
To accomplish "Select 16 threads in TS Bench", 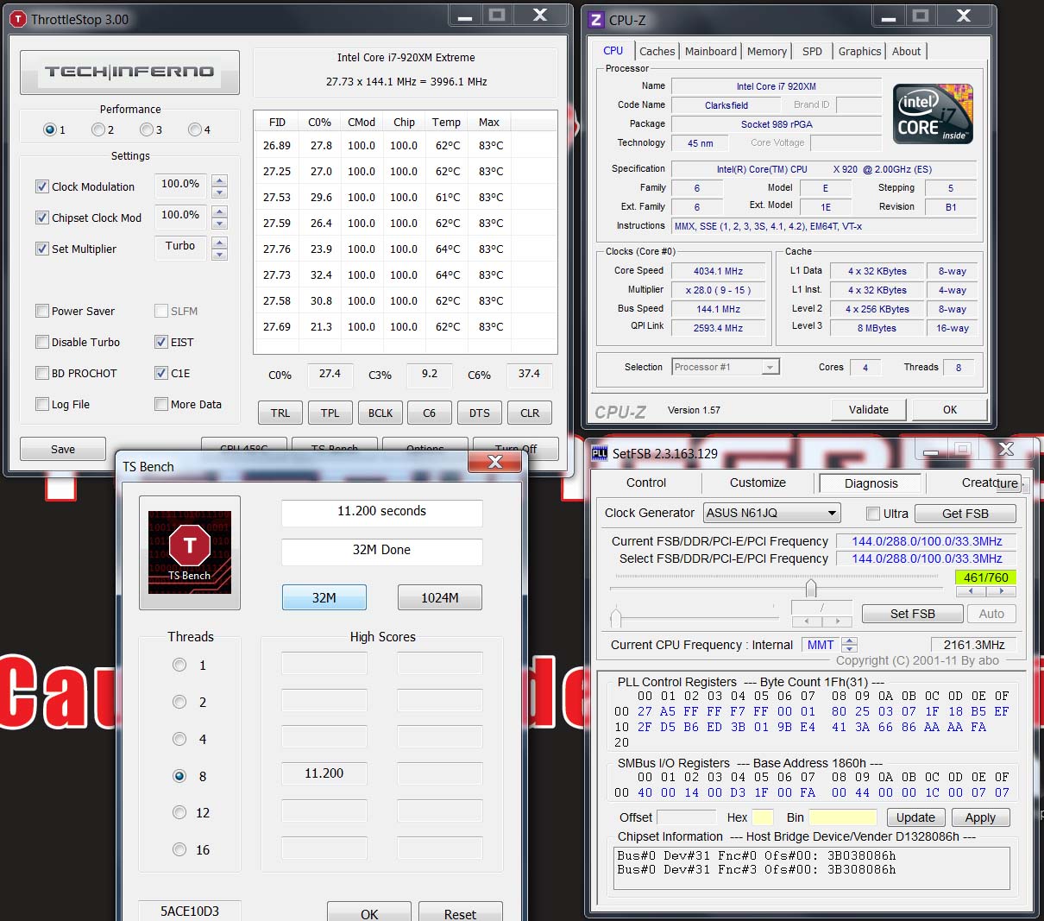I will tap(179, 849).
